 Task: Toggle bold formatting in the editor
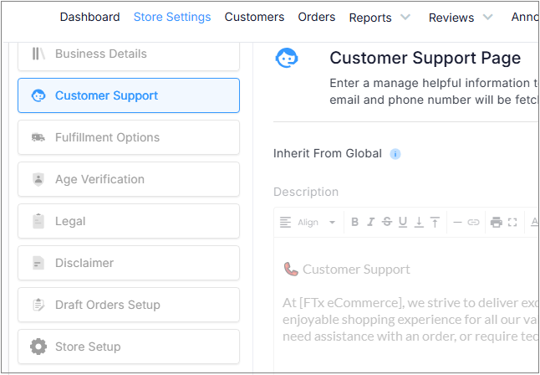click(x=354, y=222)
